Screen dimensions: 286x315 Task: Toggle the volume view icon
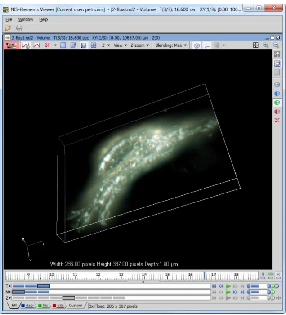tap(84, 45)
